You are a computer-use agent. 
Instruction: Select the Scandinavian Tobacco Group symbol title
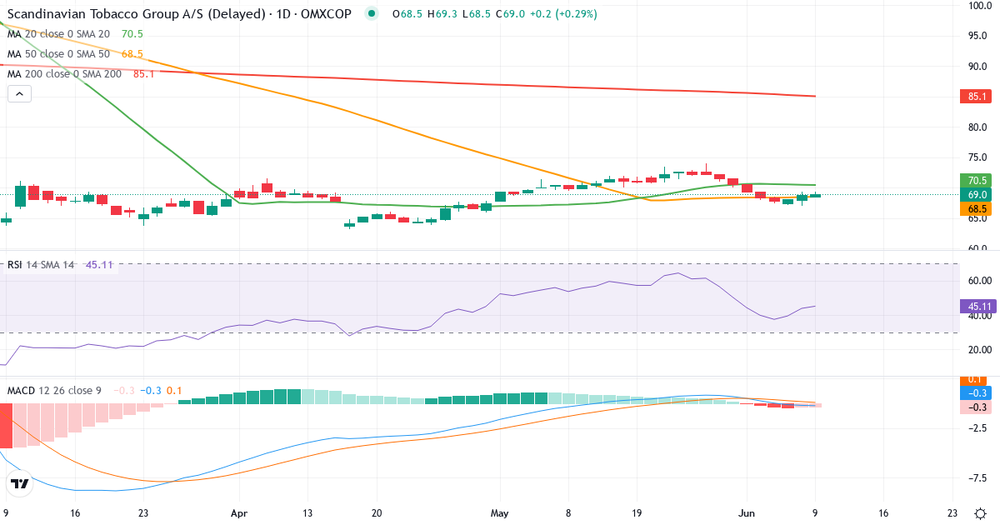[x=179, y=14]
